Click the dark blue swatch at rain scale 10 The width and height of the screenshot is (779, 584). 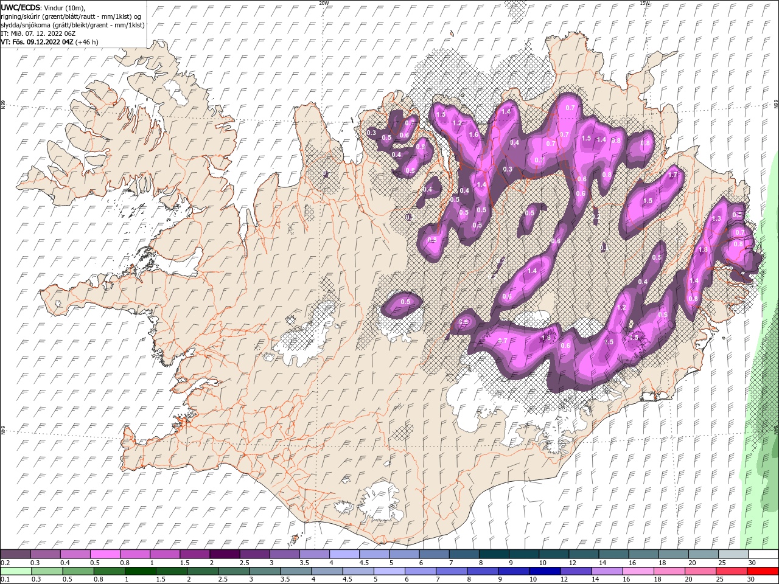pos(543,571)
